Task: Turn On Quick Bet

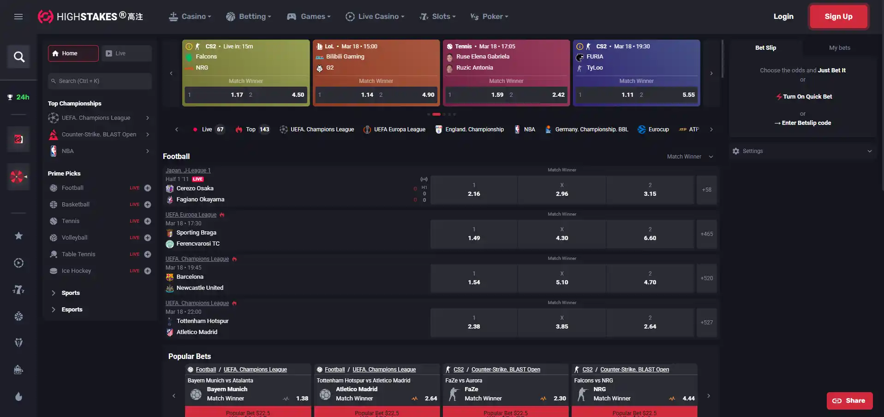Action: (804, 97)
